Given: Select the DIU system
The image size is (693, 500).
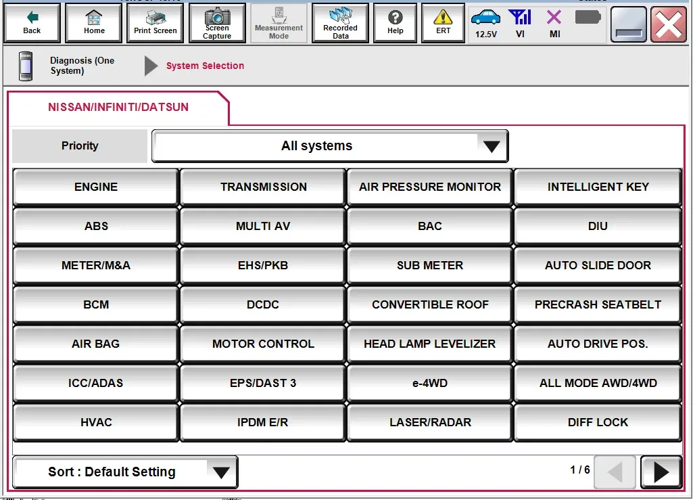Looking at the screenshot, I should point(598,226).
